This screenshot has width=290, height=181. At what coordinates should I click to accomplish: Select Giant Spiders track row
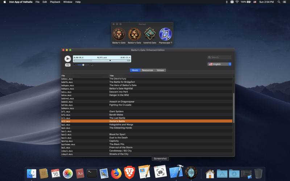point(147,111)
